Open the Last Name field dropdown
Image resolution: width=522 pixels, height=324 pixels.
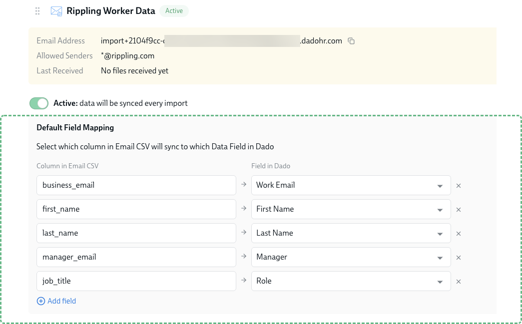pos(351,233)
